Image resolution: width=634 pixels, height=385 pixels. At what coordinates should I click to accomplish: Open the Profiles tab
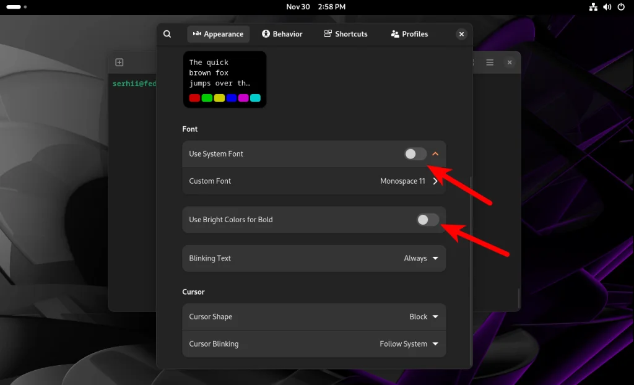coord(409,34)
